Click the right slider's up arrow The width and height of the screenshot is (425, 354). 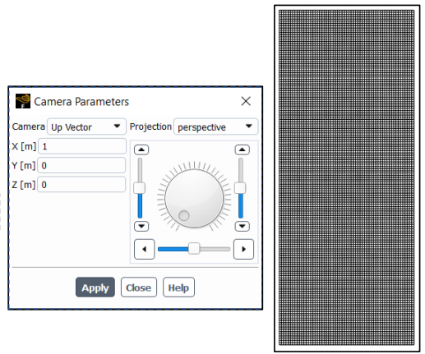click(243, 149)
